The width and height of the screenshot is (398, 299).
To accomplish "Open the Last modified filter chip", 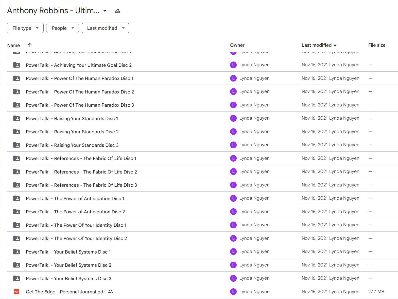I will click(106, 28).
